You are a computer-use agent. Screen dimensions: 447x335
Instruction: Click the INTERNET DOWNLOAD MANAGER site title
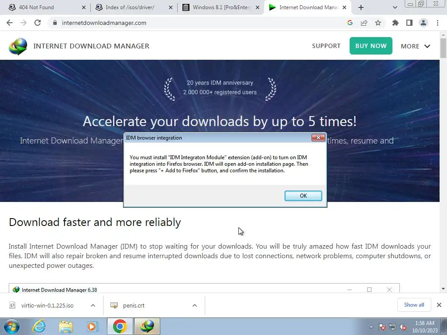91,46
